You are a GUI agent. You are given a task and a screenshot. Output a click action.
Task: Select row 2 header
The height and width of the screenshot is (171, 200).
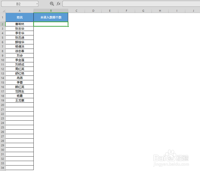(3, 24)
